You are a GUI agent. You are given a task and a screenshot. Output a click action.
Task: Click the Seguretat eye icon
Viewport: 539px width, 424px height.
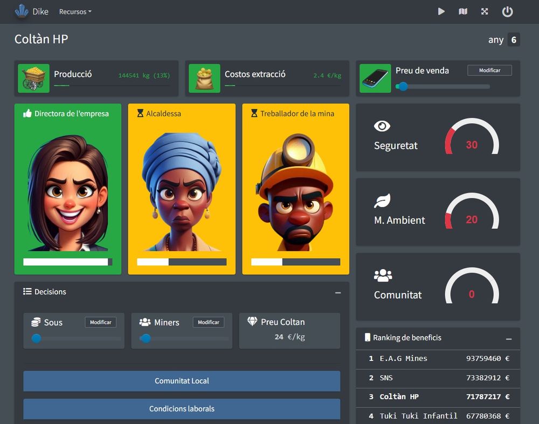(x=382, y=126)
